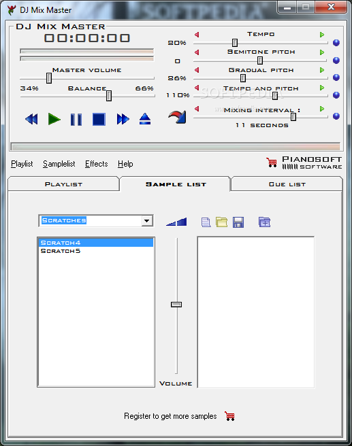Image resolution: width=352 pixels, height=446 pixels.
Task: Click the blue ball beside Semitone pitch
Action: 336,61
